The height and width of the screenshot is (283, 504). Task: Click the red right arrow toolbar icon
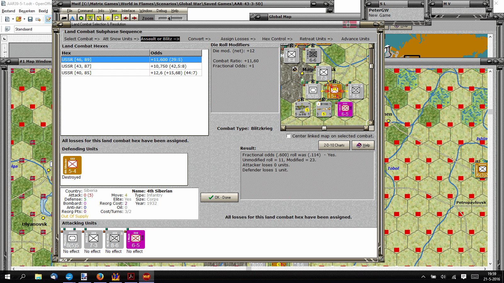click(x=134, y=18)
